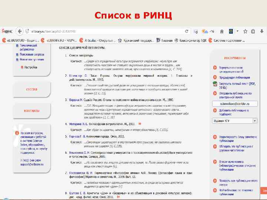Click the dark square extension icon in toolbar
This screenshot has width=267, height=200.
(231, 31)
